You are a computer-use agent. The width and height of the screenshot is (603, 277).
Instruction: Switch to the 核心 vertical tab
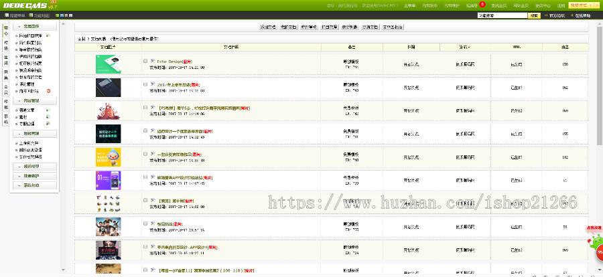[6, 31]
